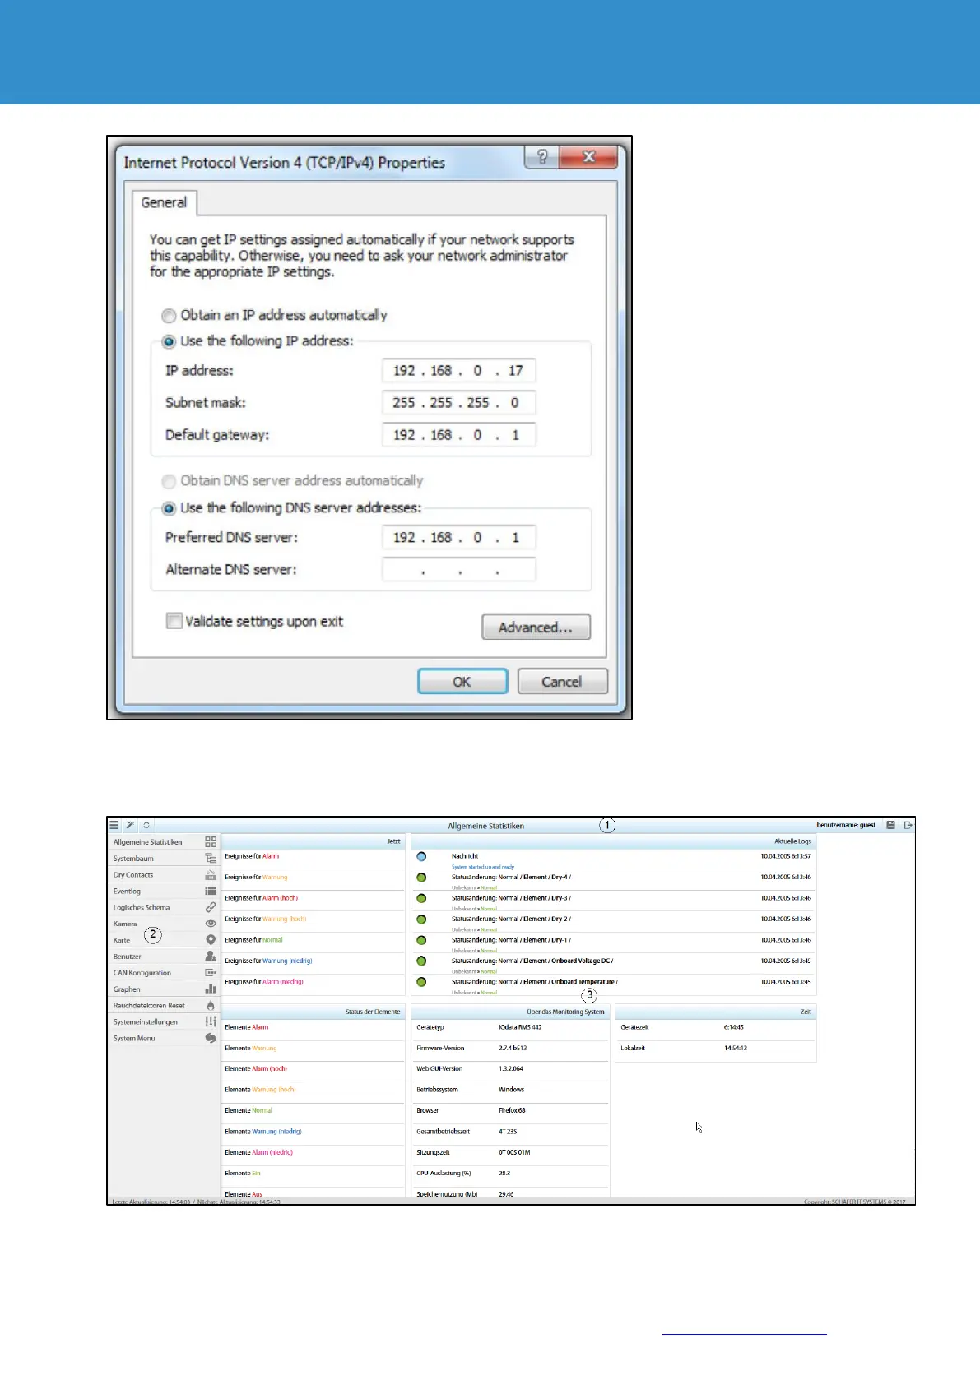
Task: Select Use the following IP address
Action: point(169,341)
